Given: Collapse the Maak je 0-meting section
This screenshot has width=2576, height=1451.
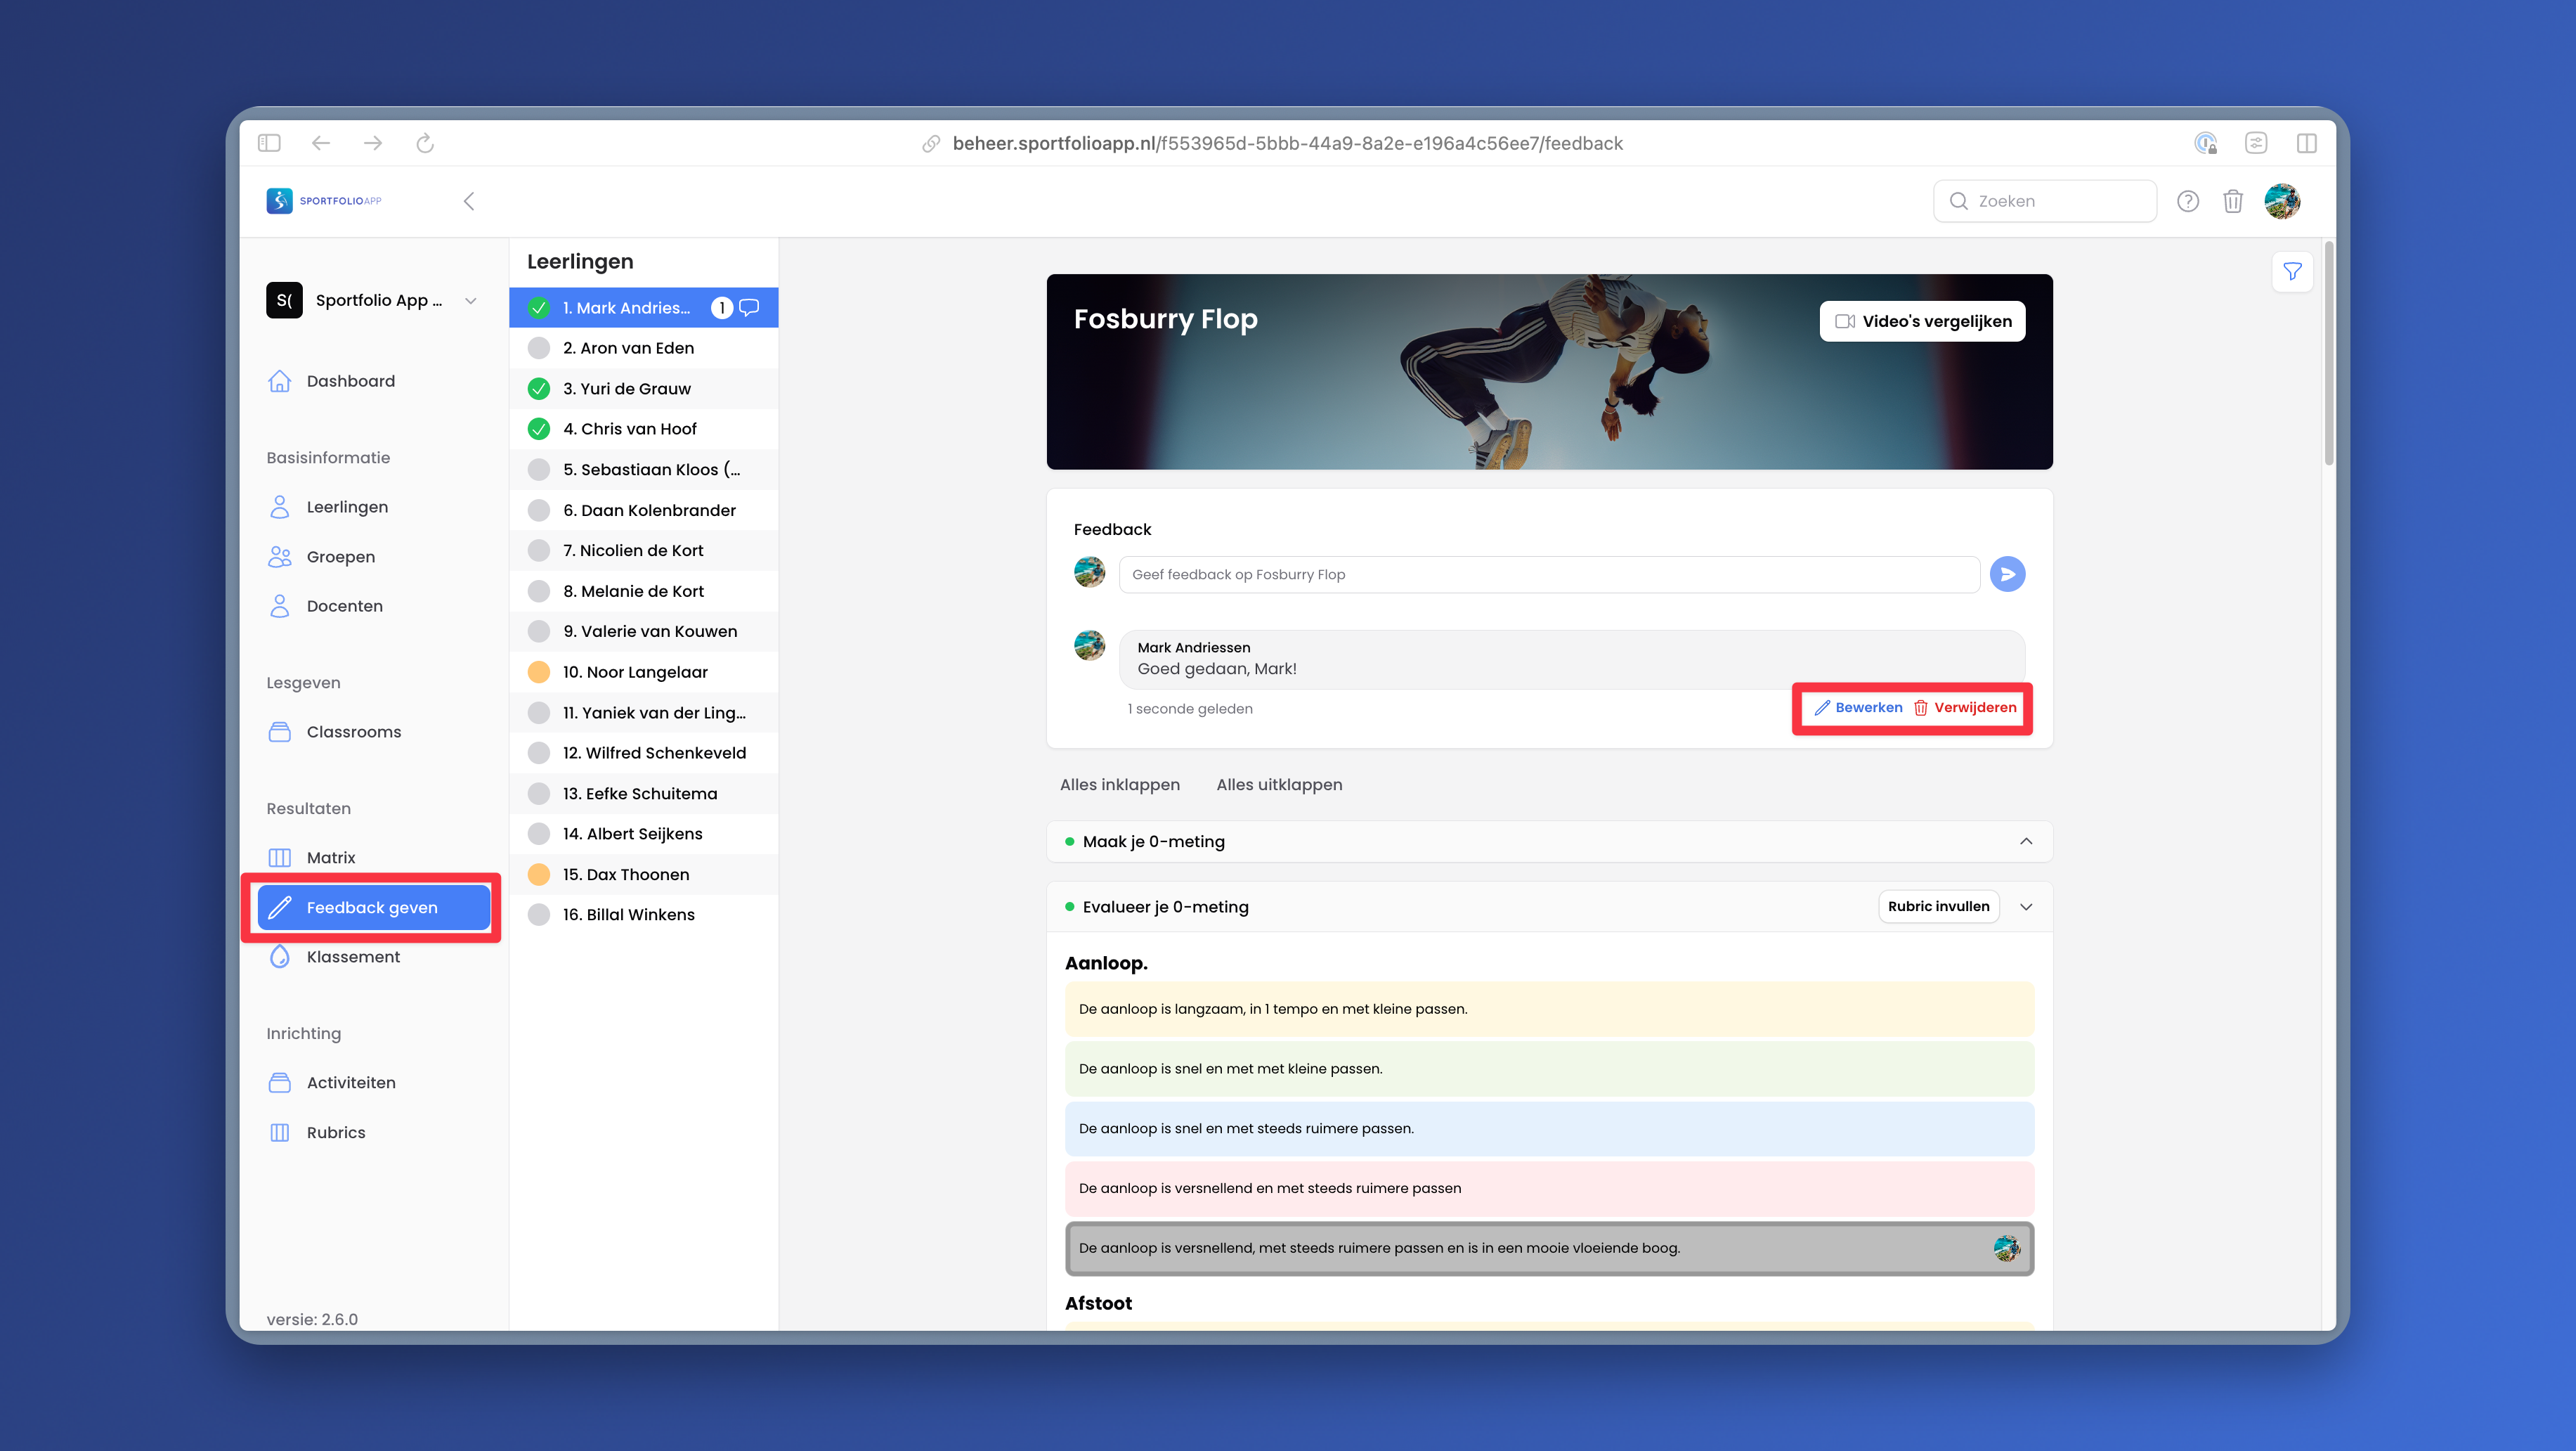Looking at the screenshot, I should point(2025,841).
